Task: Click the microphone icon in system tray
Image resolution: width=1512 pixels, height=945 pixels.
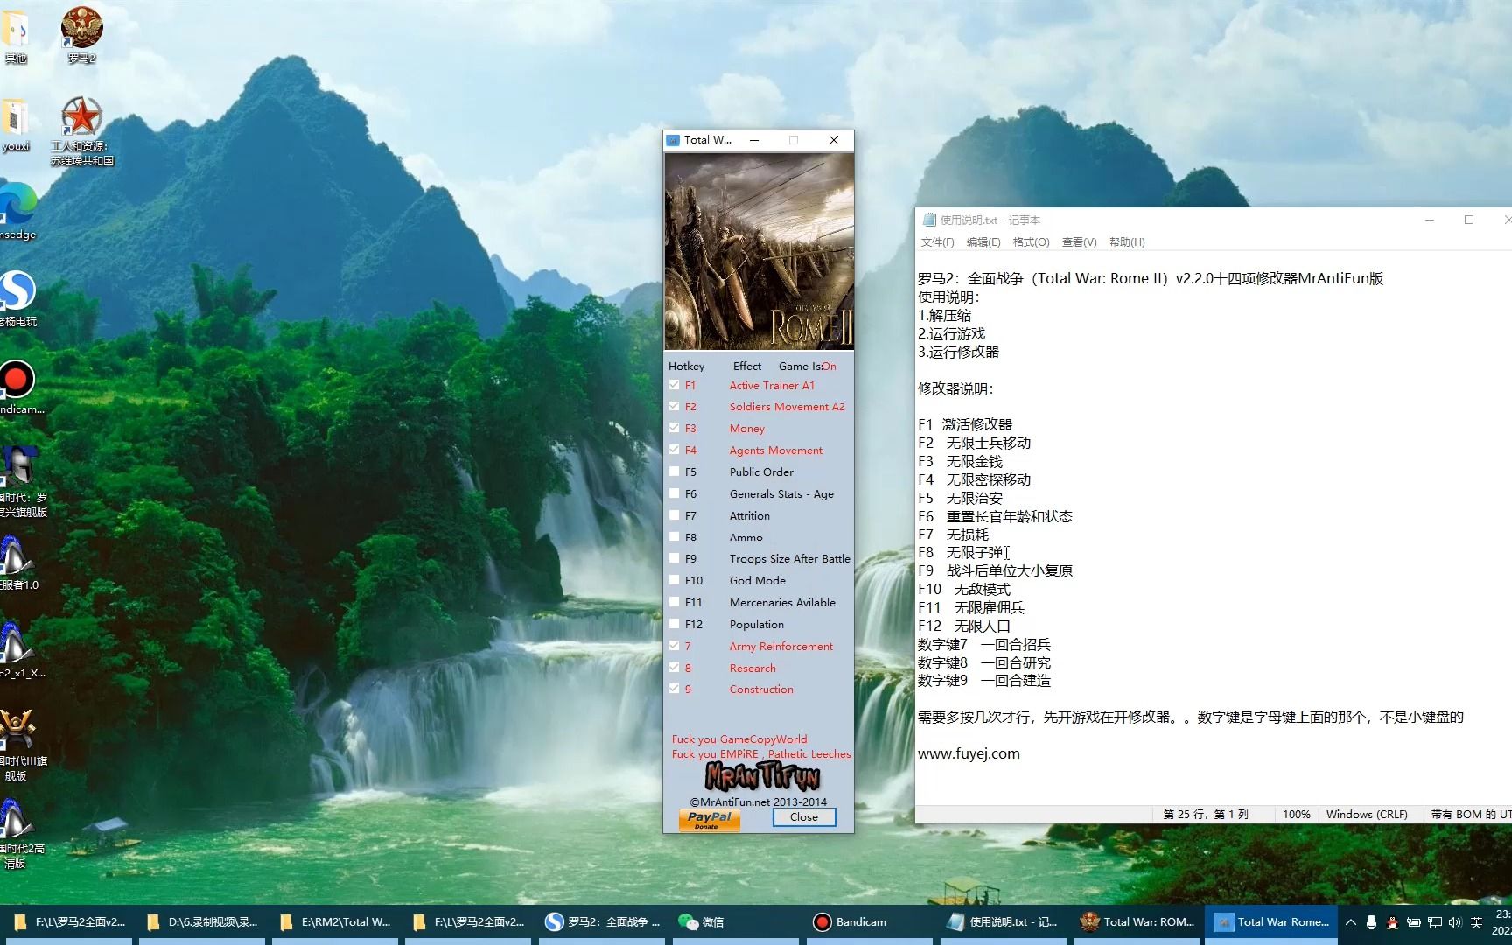Action: 1371,922
